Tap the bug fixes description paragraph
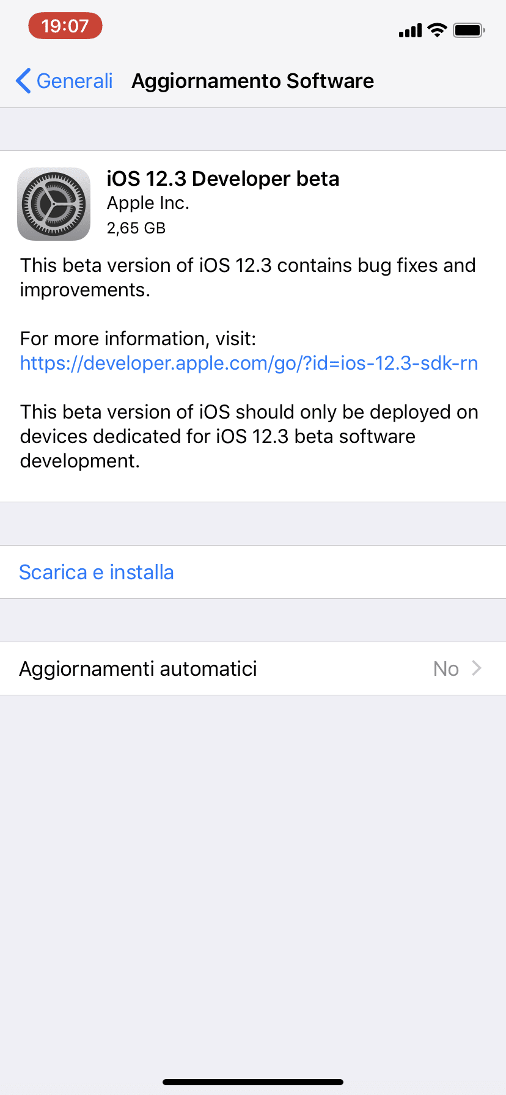 coord(248,277)
